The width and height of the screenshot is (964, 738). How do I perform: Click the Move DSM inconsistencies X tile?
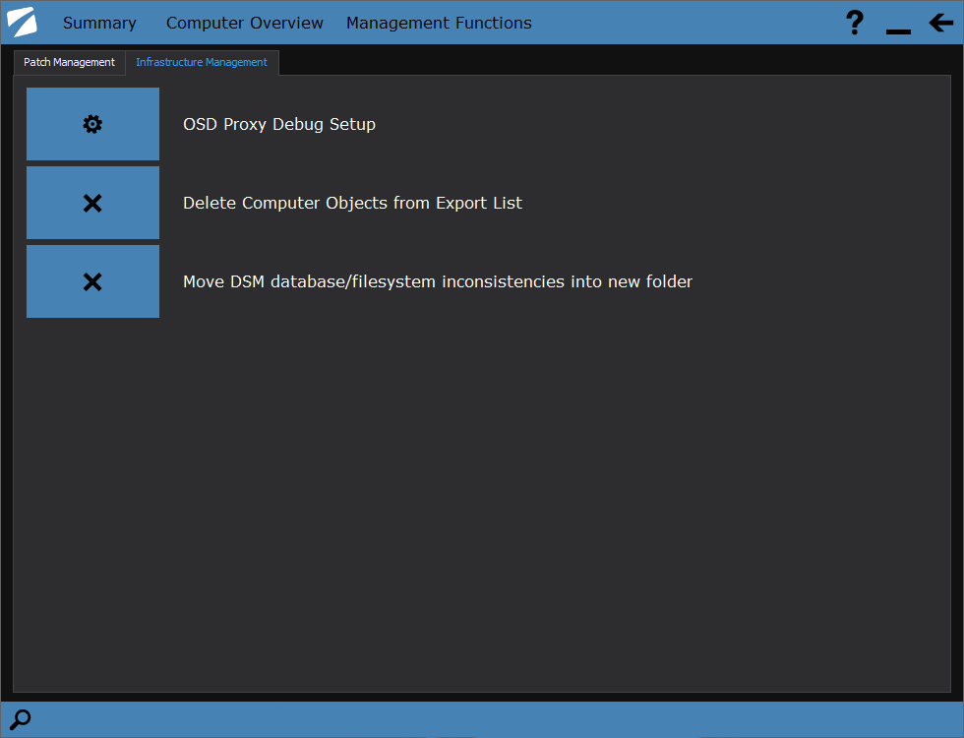(x=92, y=281)
